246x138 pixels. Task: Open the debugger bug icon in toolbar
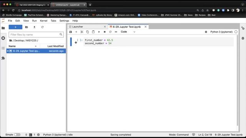pos(206,32)
